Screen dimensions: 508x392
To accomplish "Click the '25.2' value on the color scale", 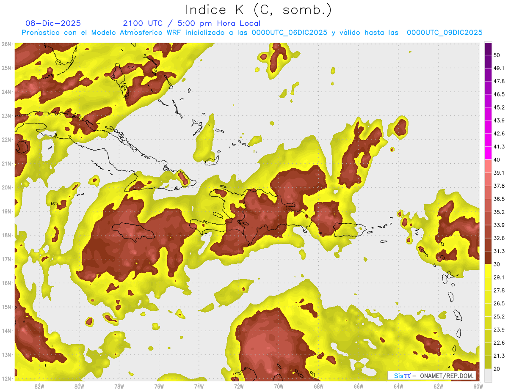I will [x=499, y=316].
